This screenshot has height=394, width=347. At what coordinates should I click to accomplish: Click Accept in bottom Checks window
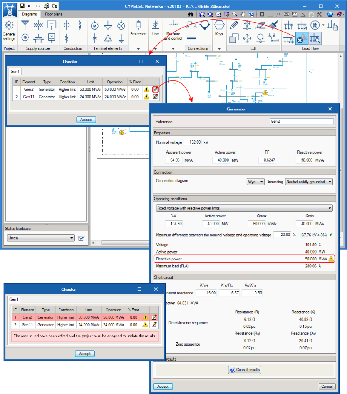click(x=85, y=354)
